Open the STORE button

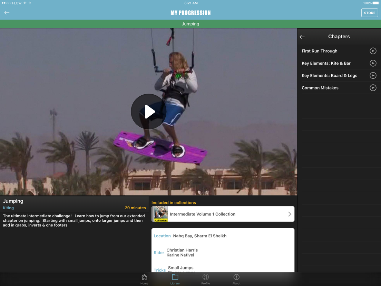(x=369, y=13)
